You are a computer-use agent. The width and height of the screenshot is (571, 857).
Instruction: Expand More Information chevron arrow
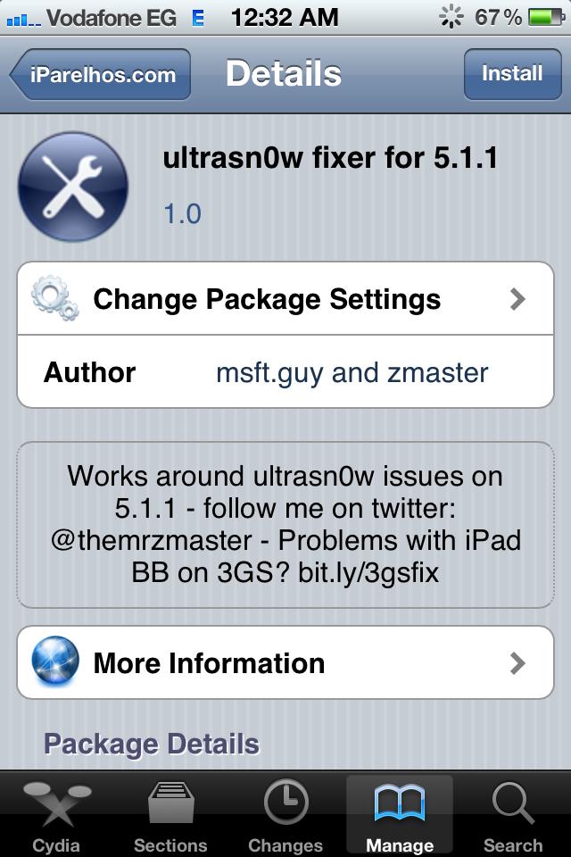tap(517, 663)
